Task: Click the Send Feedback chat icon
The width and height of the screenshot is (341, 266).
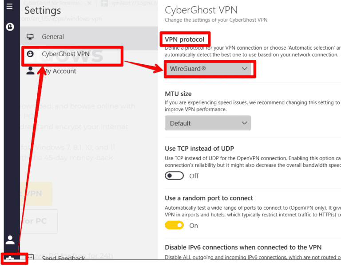Action: (30, 258)
